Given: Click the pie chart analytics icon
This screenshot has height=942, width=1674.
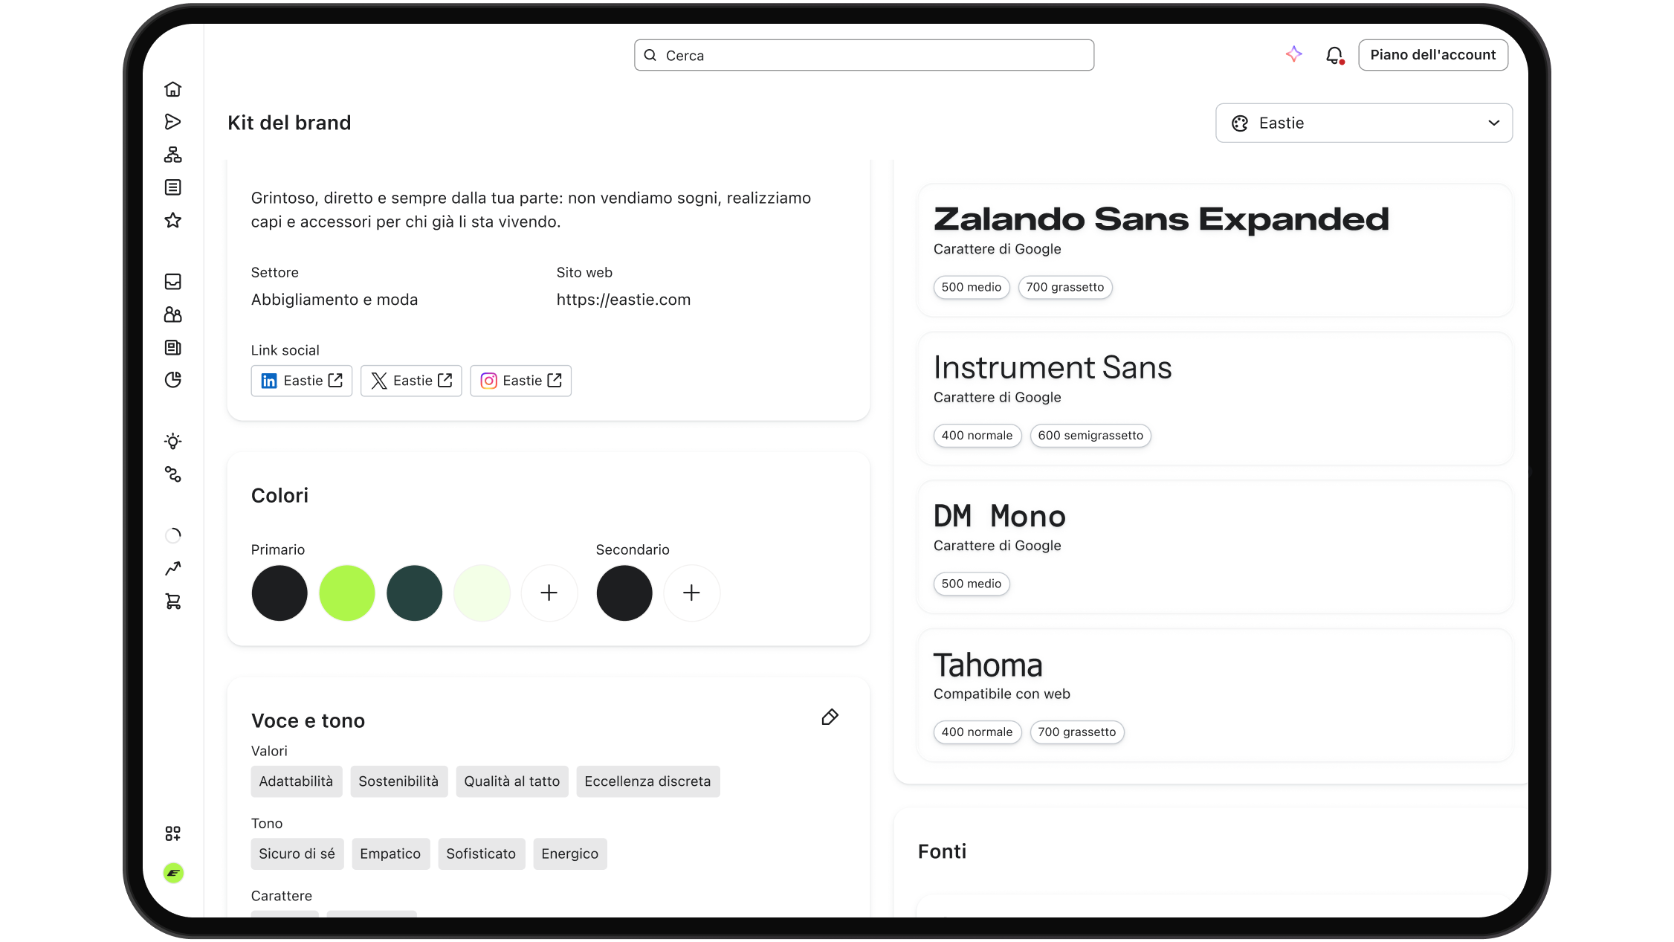Looking at the screenshot, I should tap(172, 380).
